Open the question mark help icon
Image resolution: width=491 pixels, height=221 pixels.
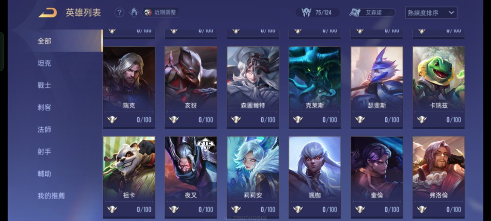click(x=119, y=12)
